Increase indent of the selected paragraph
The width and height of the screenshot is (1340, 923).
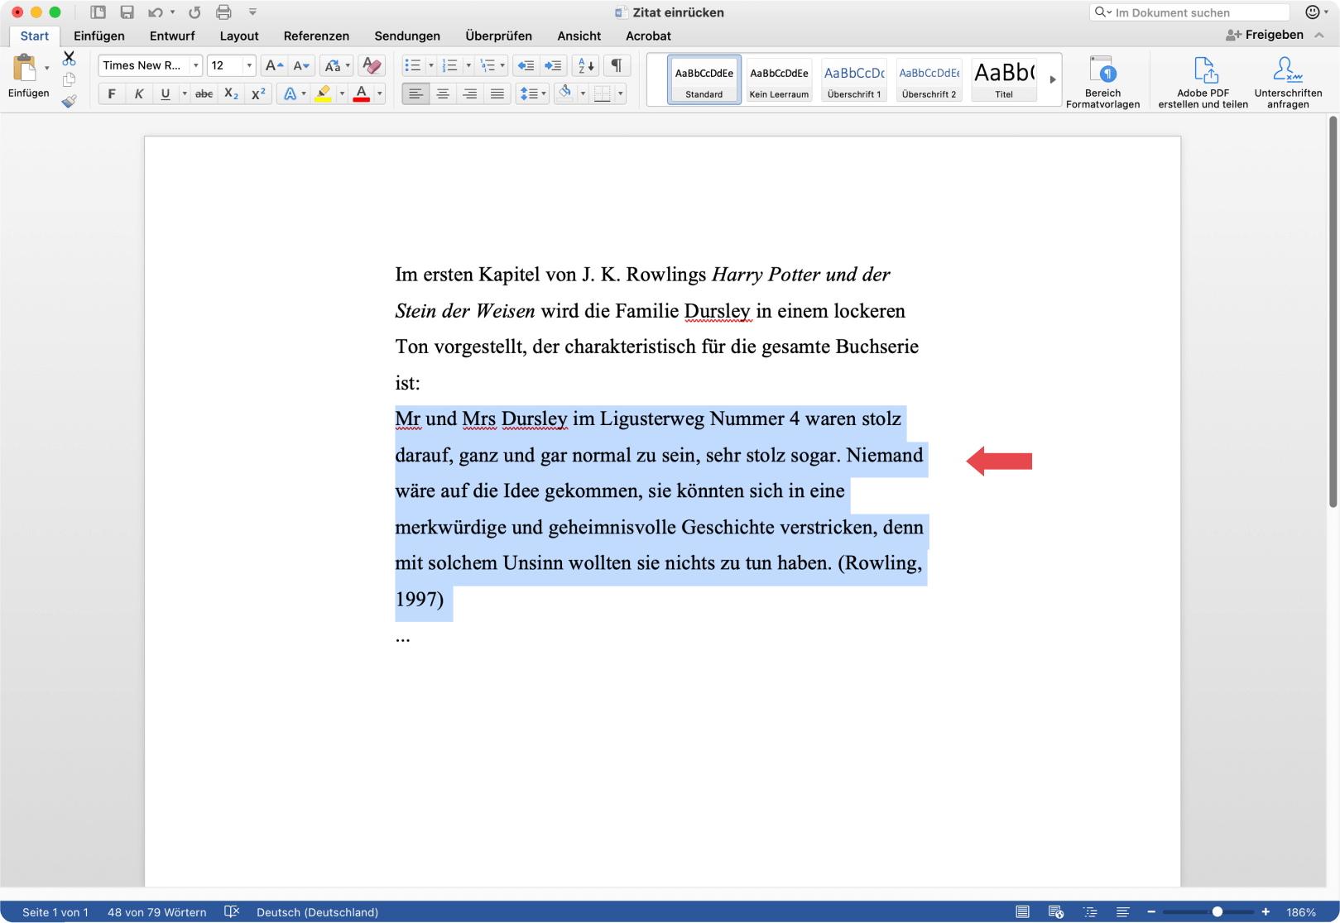coord(553,65)
